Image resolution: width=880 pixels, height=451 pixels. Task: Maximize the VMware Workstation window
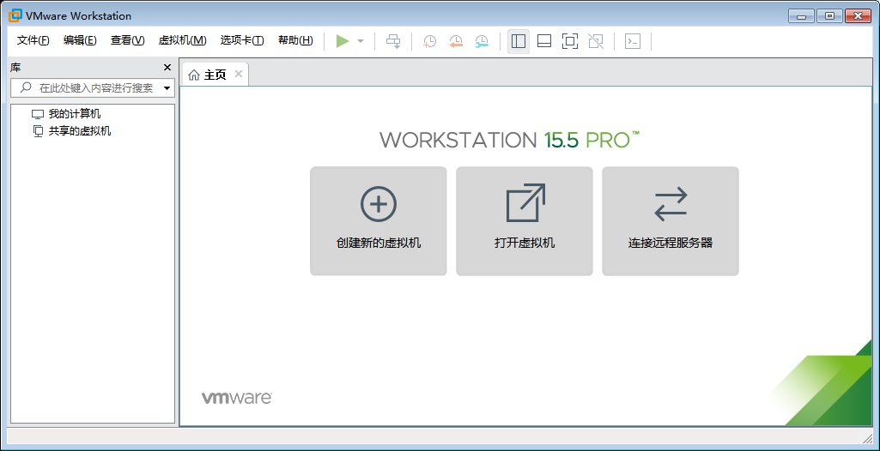829,16
